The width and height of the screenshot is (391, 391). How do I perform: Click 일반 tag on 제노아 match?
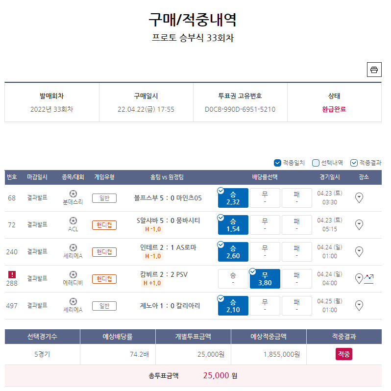coord(104,306)
